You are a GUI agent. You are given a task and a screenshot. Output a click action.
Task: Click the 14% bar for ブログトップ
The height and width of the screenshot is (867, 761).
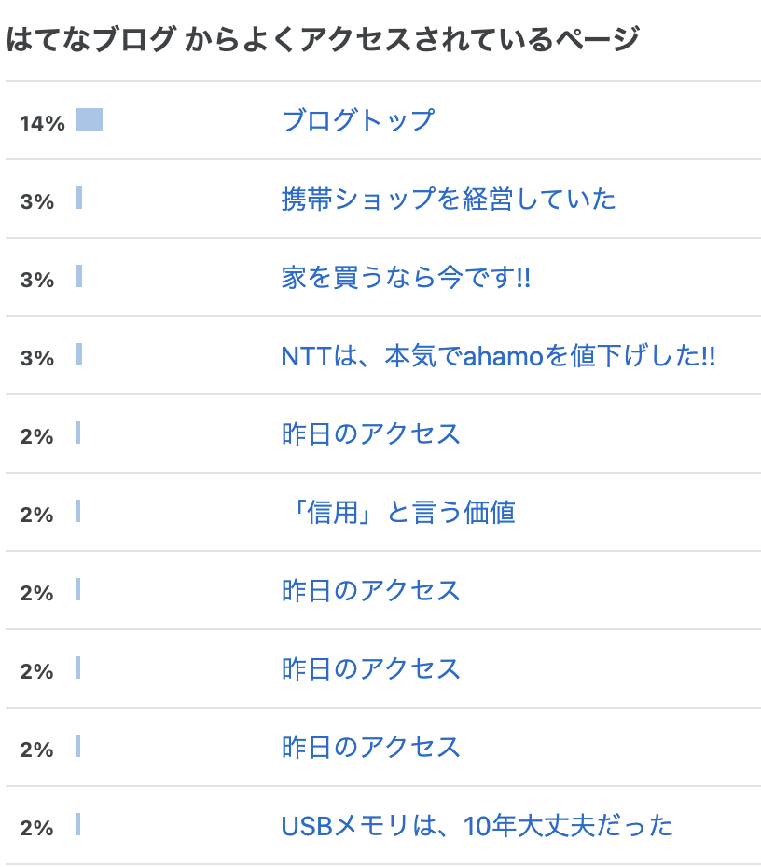pos(90,119)
